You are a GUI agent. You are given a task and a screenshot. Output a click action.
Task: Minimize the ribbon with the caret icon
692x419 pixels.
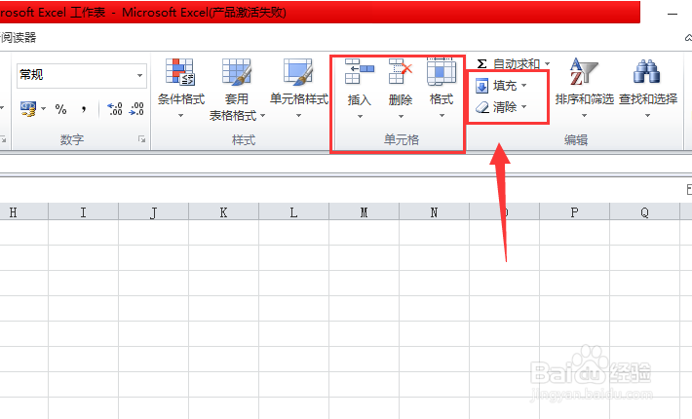click(688, 38)
